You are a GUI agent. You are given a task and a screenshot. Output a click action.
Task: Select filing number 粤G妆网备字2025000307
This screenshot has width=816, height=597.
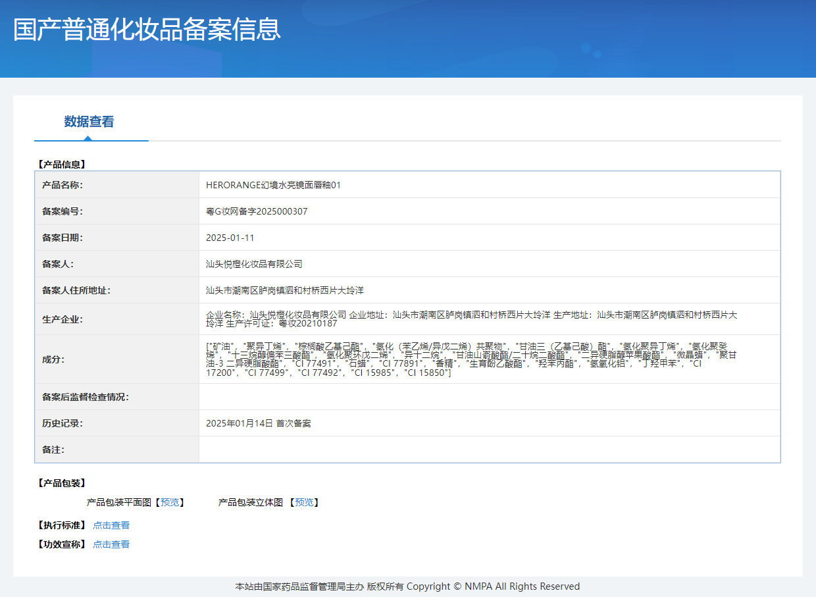pyautogui.click(x=257, y=211)
